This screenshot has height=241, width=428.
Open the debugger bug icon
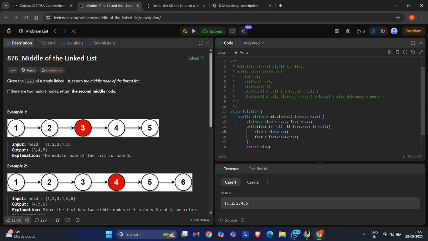click(185, 31)
